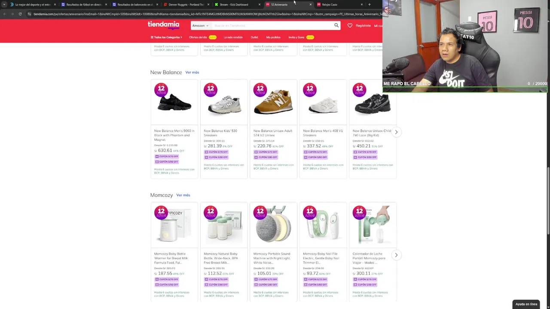
Task: Open the browser tab list dropdown
Action: tap(4, 5)
